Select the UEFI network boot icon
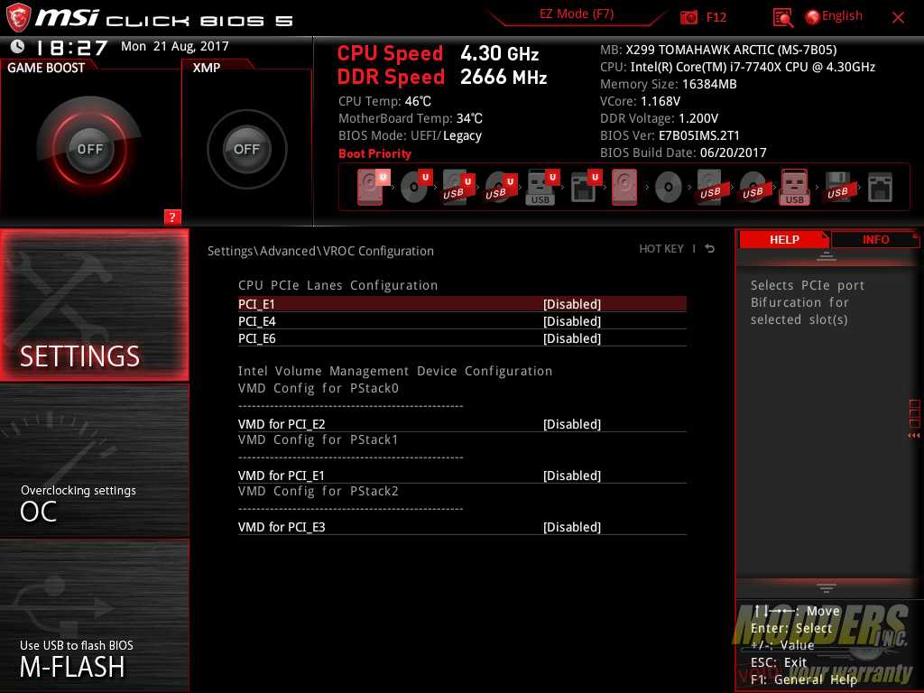Image resolution: width=924 pixels, height=693 pixels. 585,187
